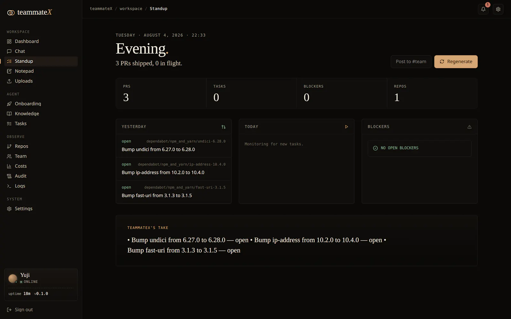The height and width of the screenshot is (319, 511).
Task: Click branch name dependabot/npm_and_yarn/fast-uri-3.1.5
Action: 185,187
